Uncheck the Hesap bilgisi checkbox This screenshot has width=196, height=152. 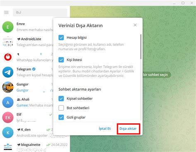[x=61, y=37]
